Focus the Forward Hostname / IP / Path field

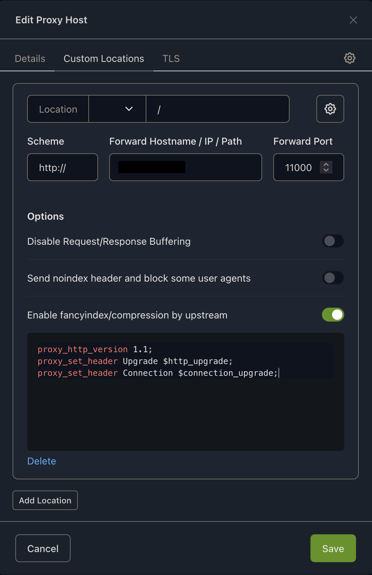tap(223, 167)
